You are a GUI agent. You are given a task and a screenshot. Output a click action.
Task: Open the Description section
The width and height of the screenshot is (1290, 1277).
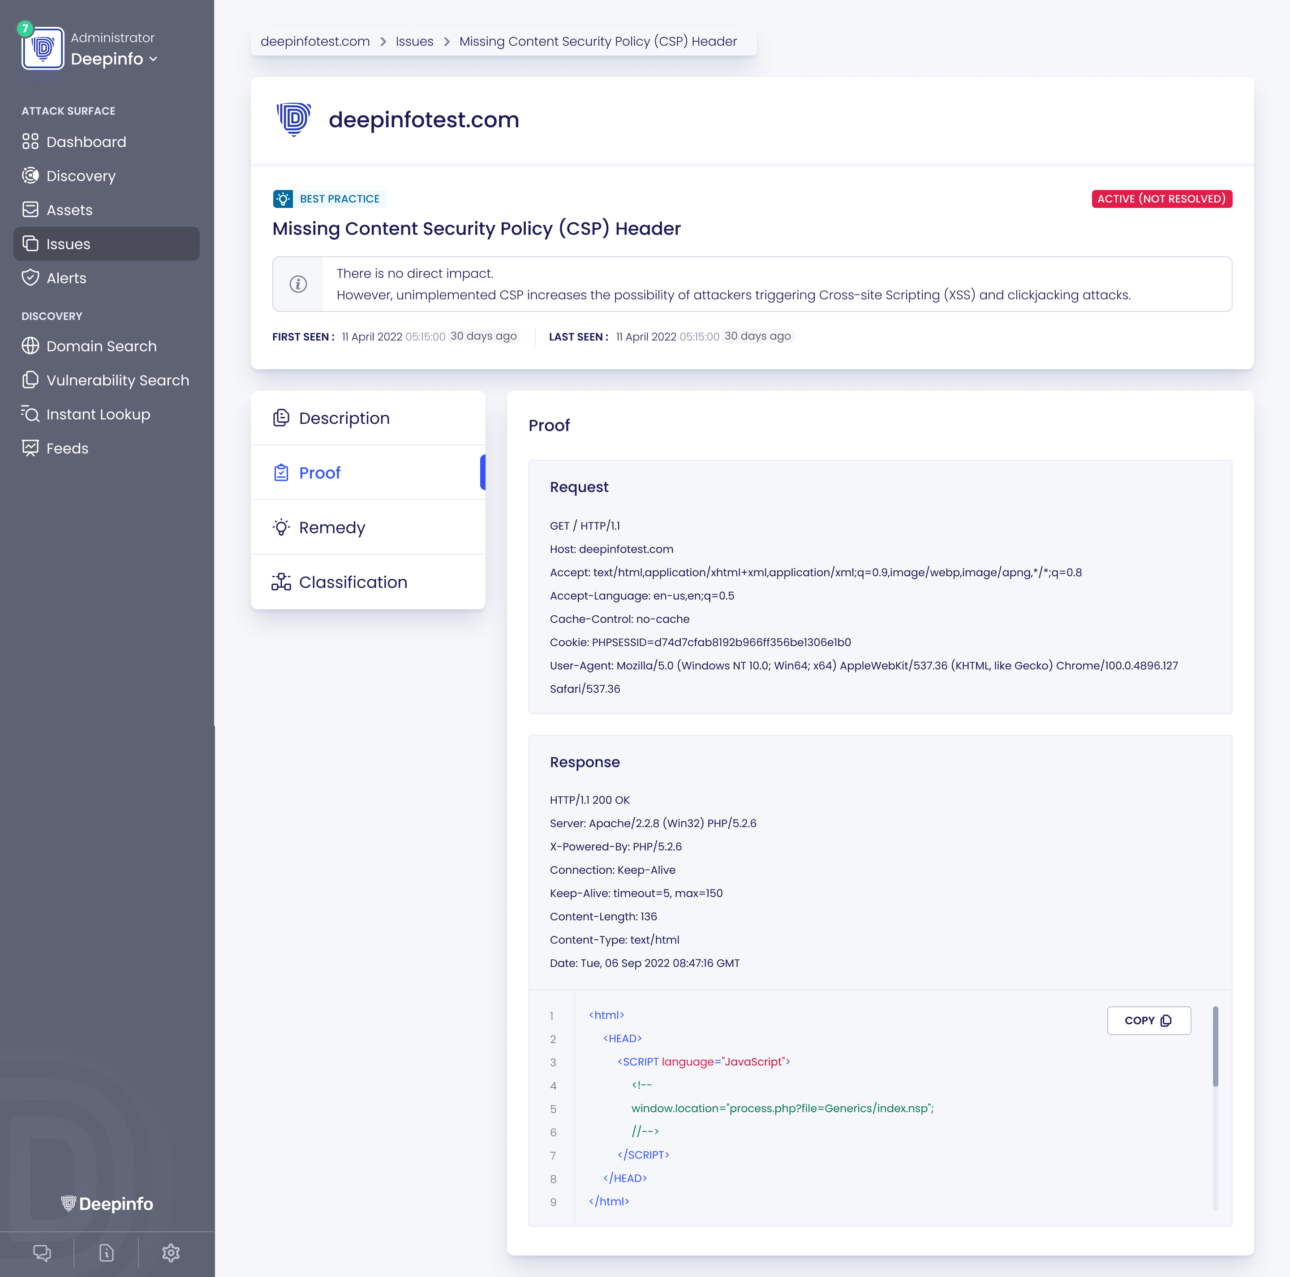[x=344, y=418]
